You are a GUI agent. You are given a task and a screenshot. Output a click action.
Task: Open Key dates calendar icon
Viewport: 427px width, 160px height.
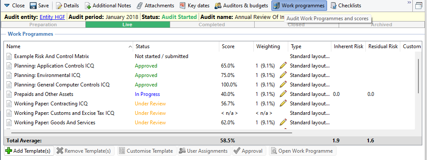[183, 6]
